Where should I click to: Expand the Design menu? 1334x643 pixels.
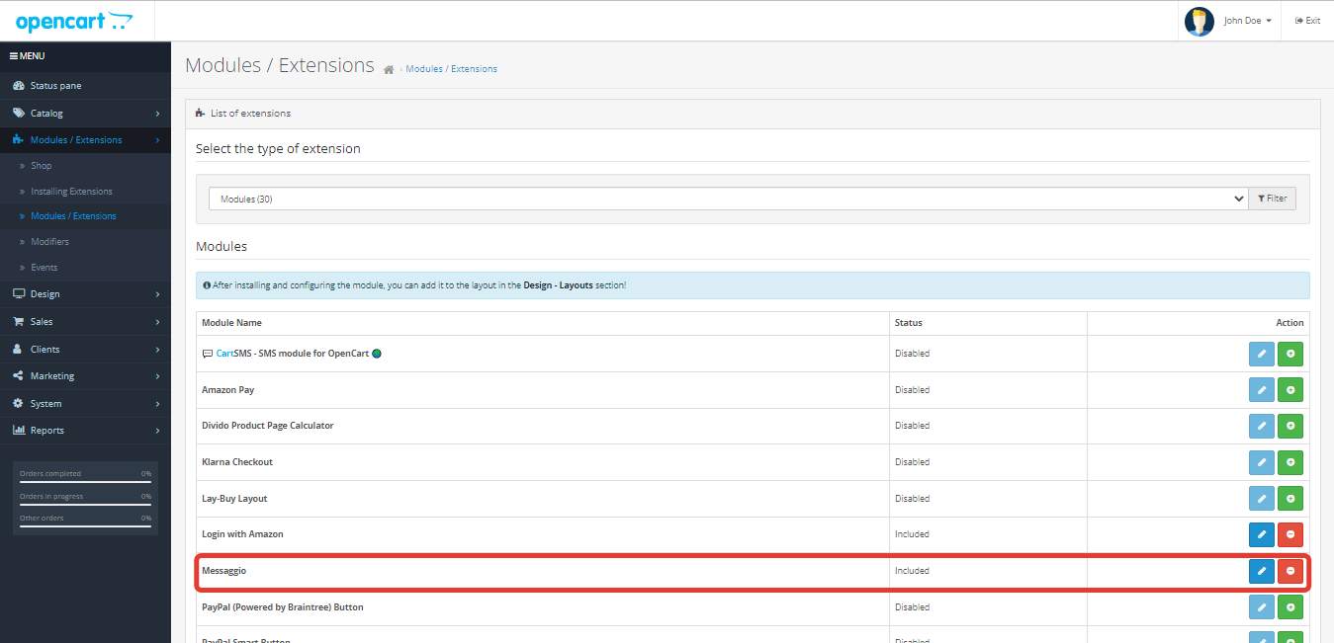pyautogui.click(x=85, y=294)
